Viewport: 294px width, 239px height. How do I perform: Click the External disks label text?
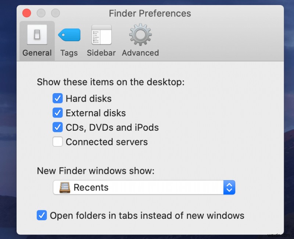point(96,113)
